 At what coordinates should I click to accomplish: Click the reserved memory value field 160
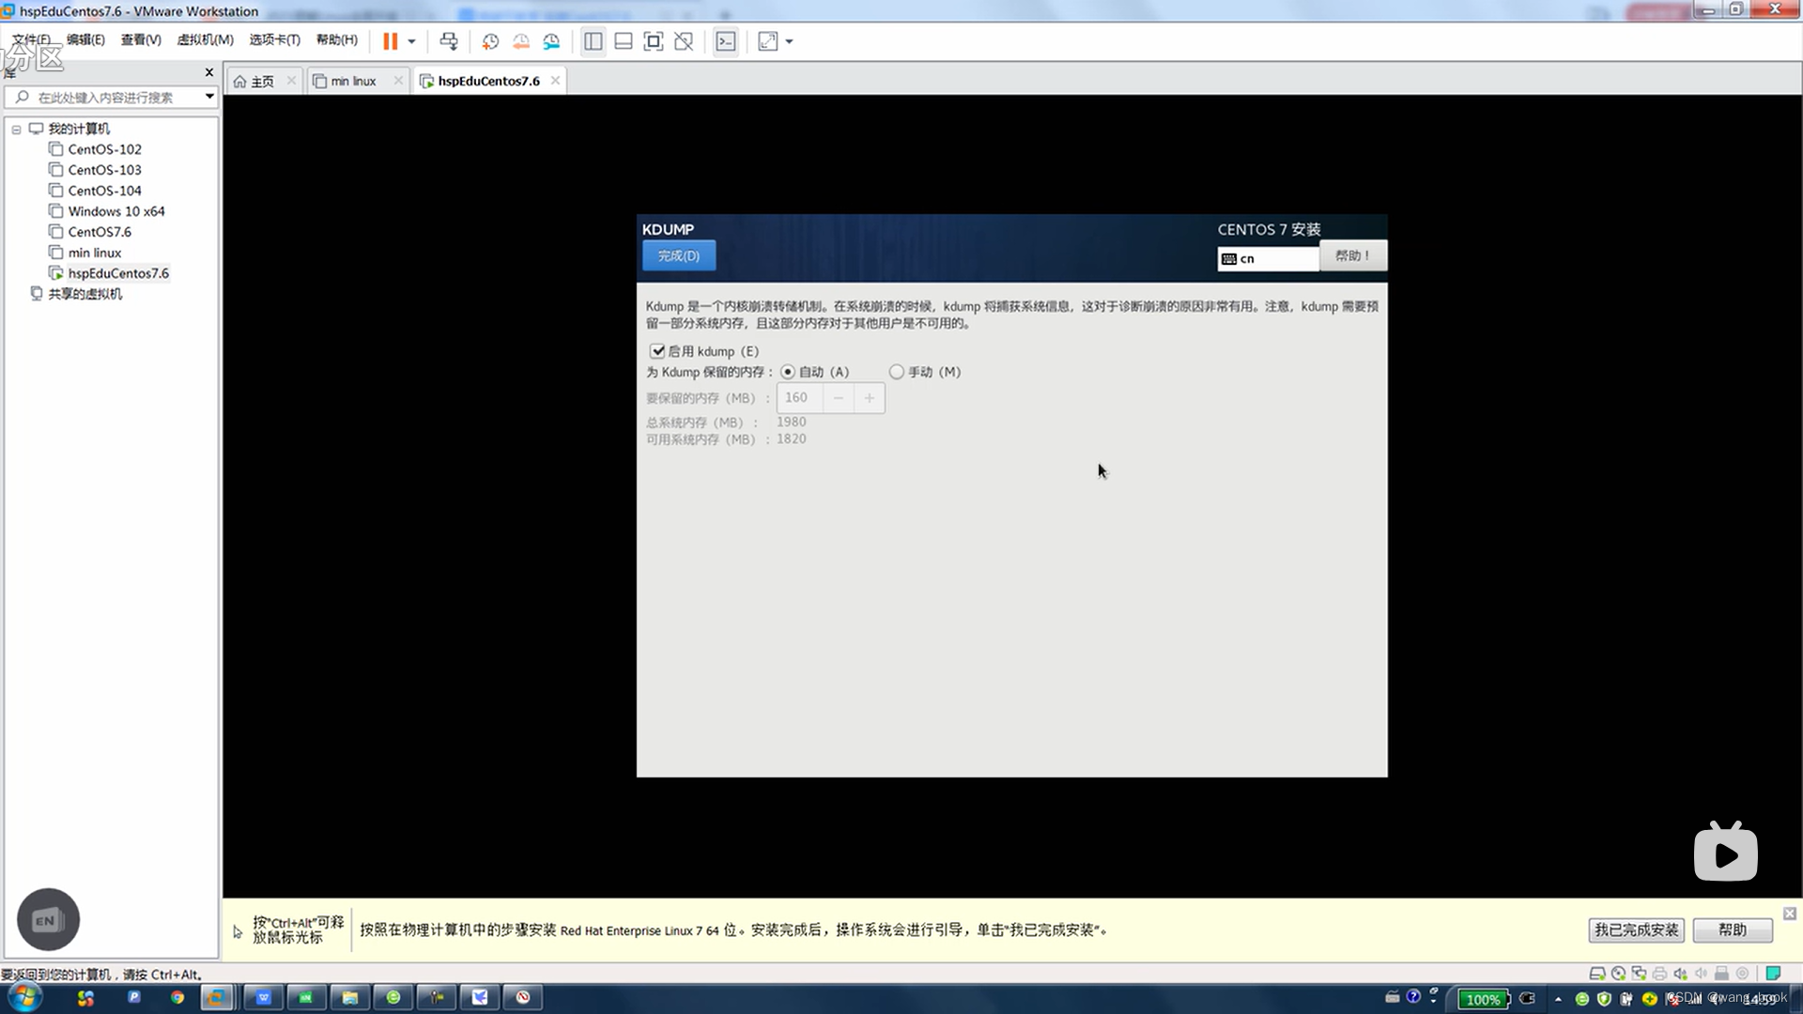pyautogui.click(x=799, y=398)
